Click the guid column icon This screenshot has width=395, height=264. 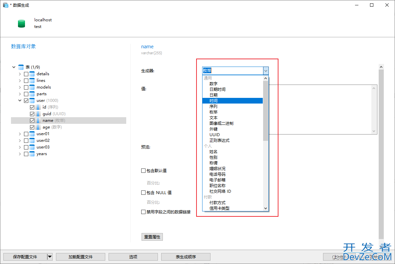38,114
